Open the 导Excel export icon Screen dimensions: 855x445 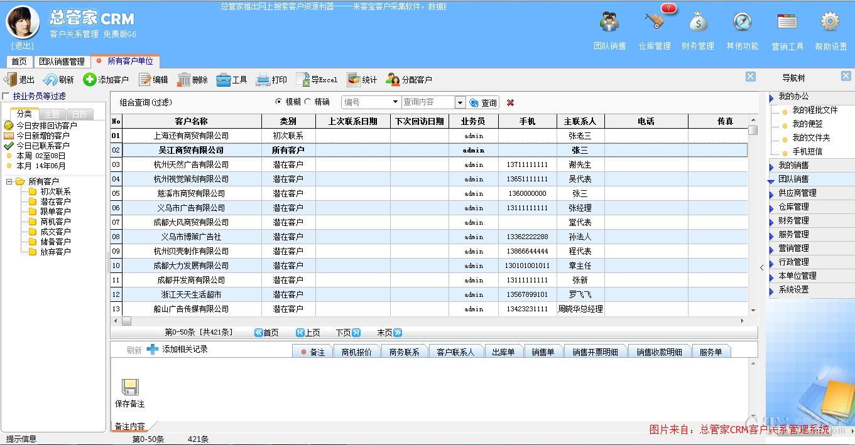[302, 80]
